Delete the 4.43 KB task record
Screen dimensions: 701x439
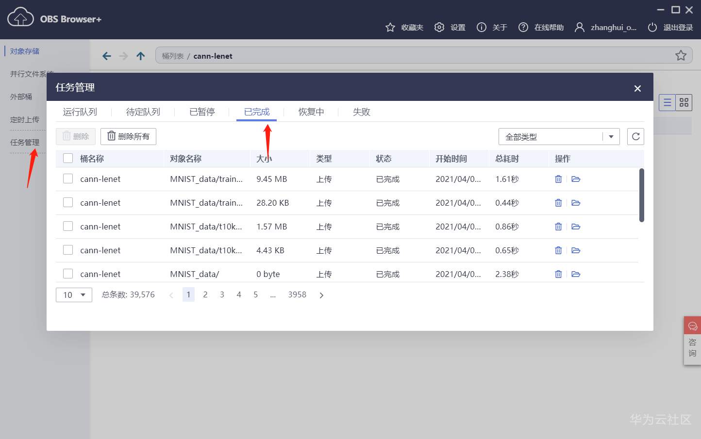[x=558, y=250]
